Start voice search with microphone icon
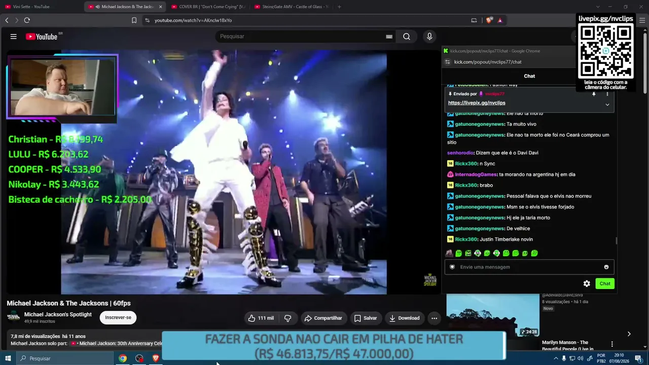The height and width of the screenshot is (365, 649). (x=429, y=36)
